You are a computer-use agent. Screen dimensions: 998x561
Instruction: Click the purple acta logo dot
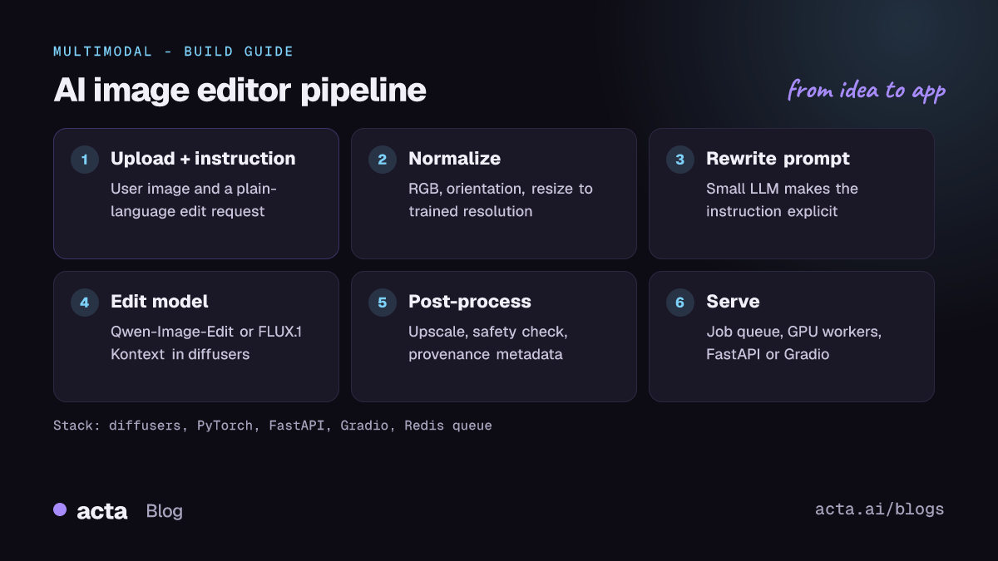pos(60,509)
